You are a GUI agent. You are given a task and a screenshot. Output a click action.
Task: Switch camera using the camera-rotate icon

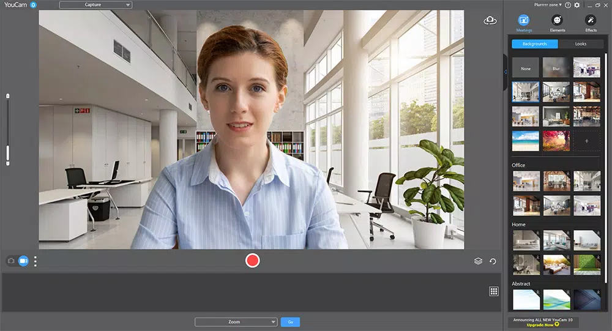pyautogui.click(x=490, y=20)
